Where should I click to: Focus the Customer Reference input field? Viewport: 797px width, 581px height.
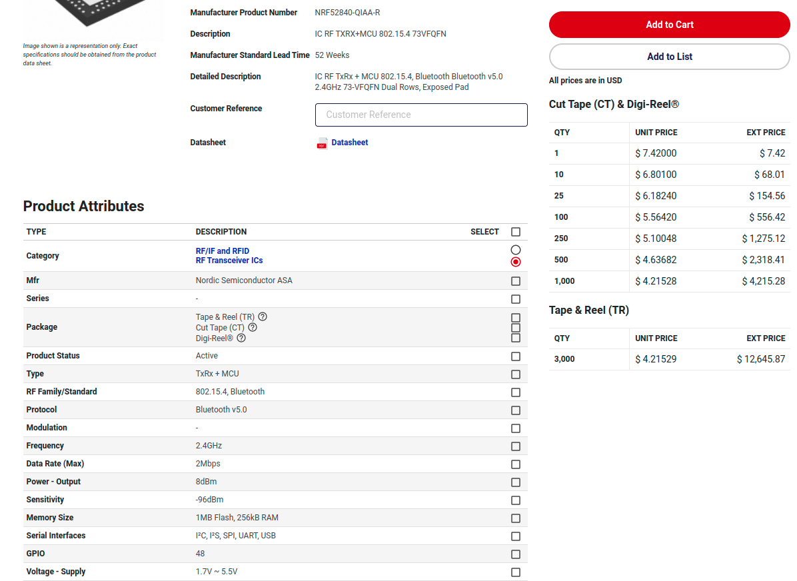tap(421, 115)
